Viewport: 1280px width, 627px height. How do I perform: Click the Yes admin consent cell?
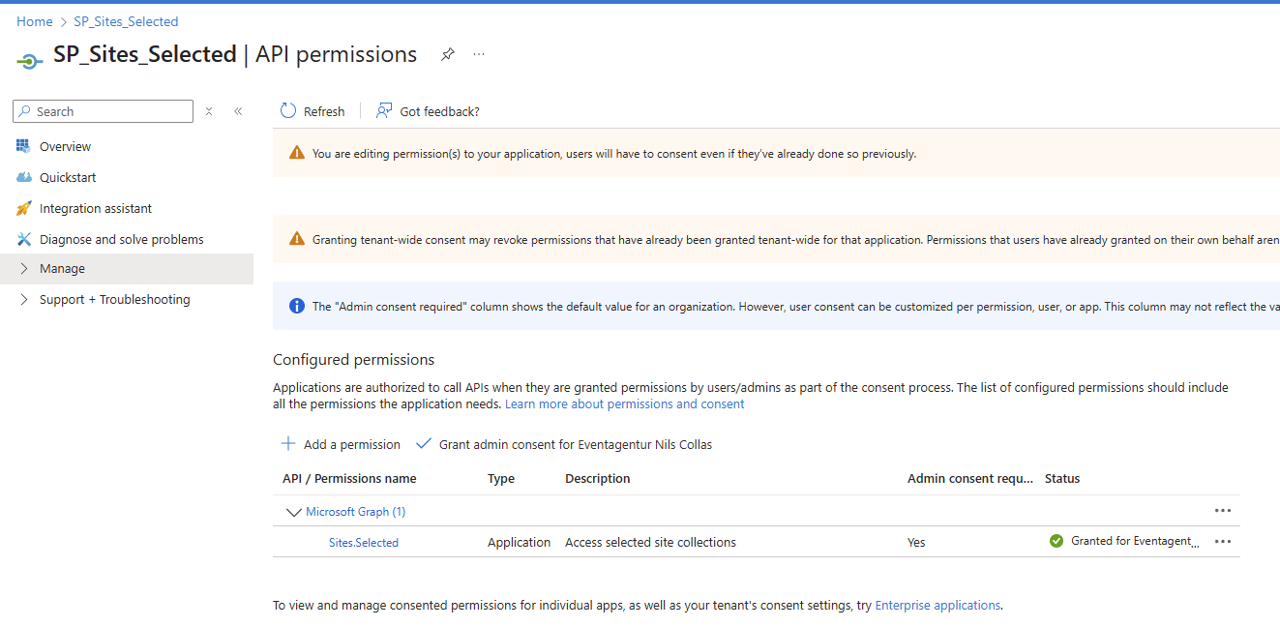916,542
